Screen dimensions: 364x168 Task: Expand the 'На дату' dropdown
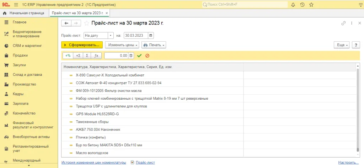coord(111,36)
